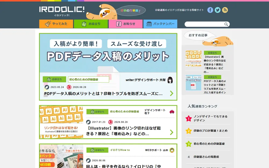269x168 pixels.
Task: Click the rank 2 star icon
Action: pos(189,131)
